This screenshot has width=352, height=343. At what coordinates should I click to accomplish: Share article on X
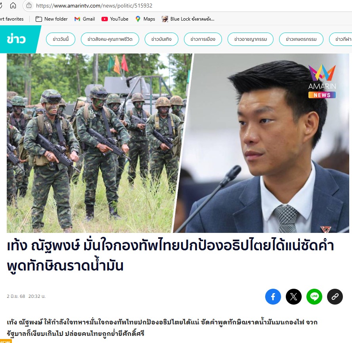(x=294, y=297)
